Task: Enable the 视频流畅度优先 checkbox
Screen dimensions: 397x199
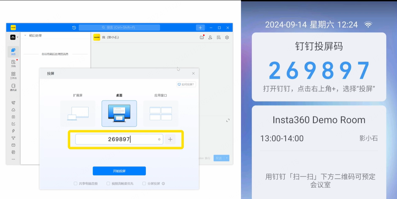Action: 108,184
